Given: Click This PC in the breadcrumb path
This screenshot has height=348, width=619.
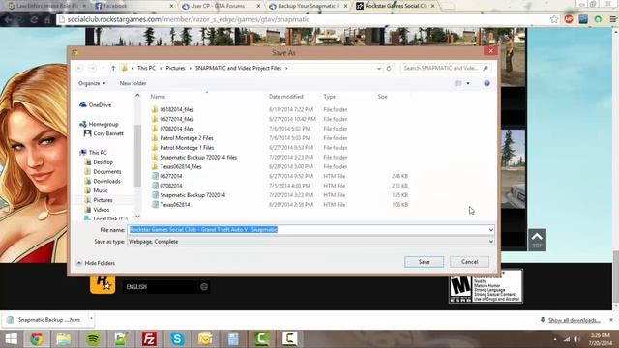Looking at the screenshot, I should tap(146, 68).
